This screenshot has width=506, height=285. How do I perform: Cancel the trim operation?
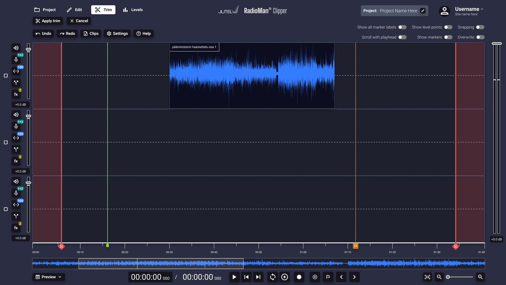[x=79, y=21]
